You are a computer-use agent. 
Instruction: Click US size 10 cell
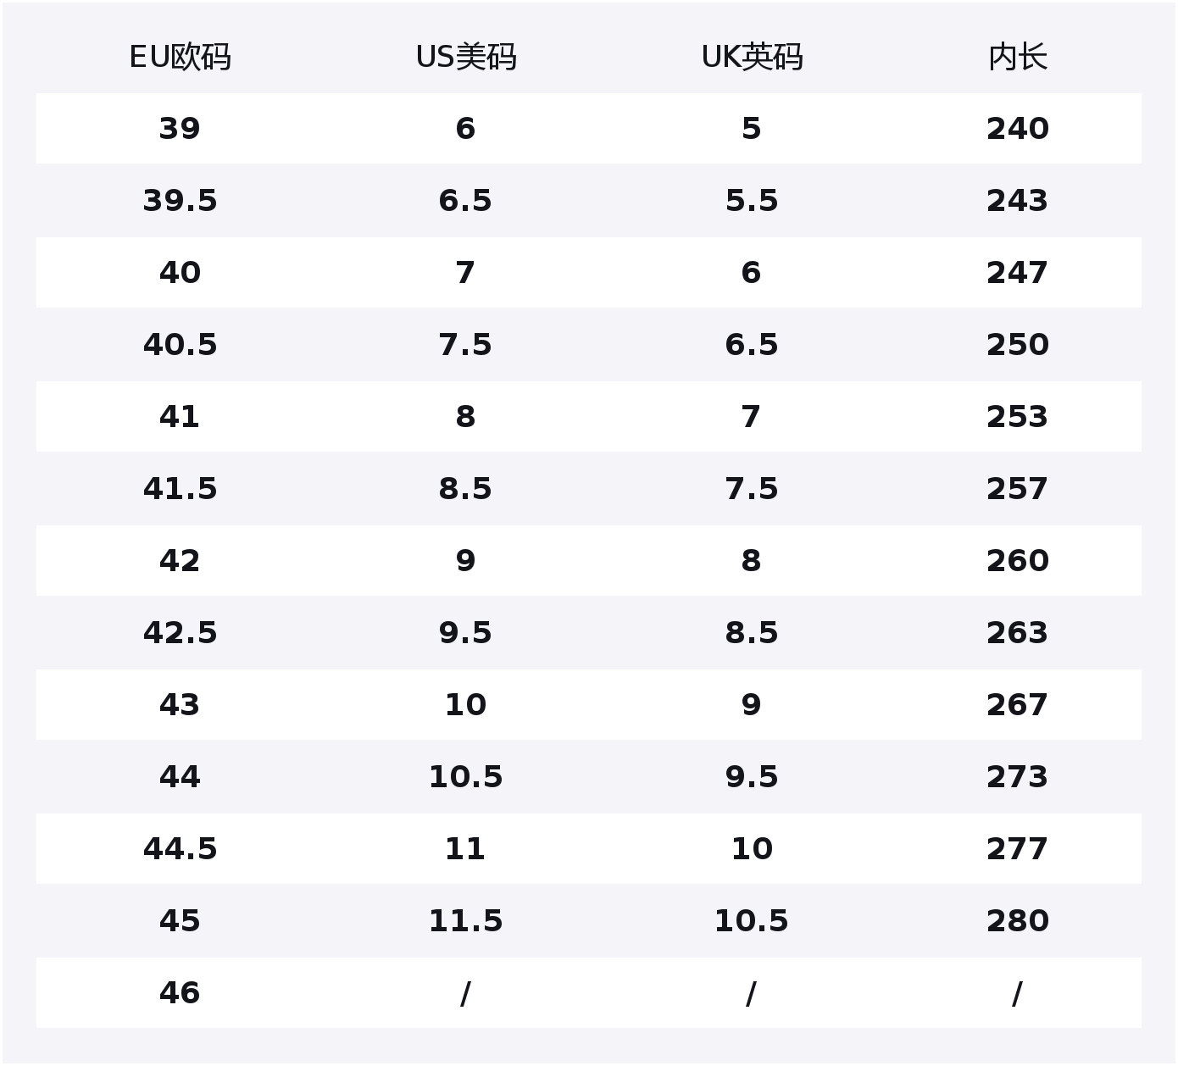point(465,705)
